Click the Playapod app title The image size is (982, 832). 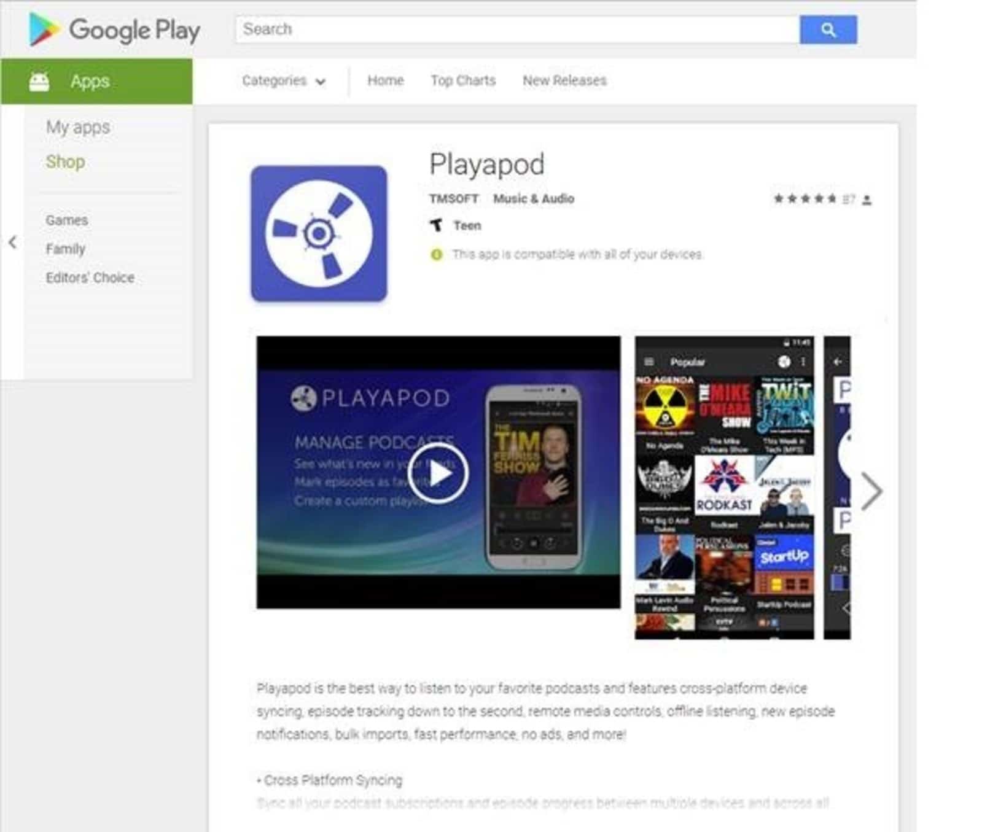[x=486, y=165]
